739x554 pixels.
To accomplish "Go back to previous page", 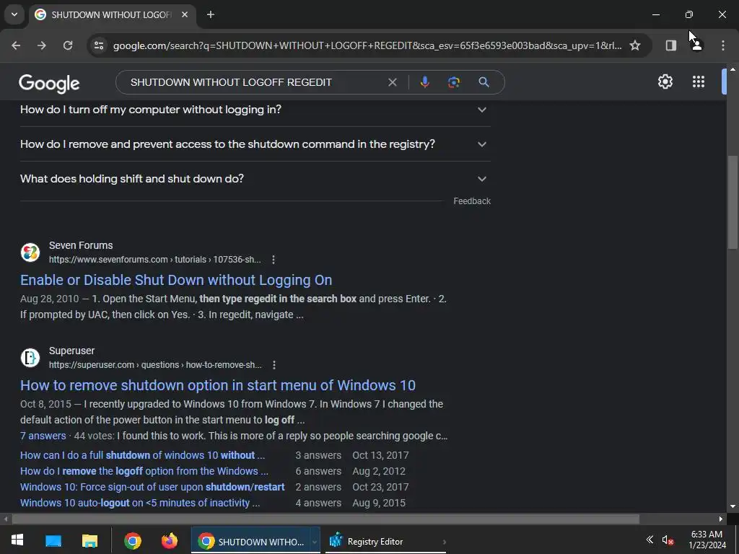I will [16, 45].
